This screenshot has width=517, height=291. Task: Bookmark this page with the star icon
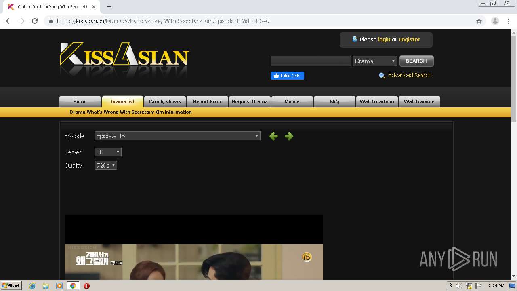[479, 21]
